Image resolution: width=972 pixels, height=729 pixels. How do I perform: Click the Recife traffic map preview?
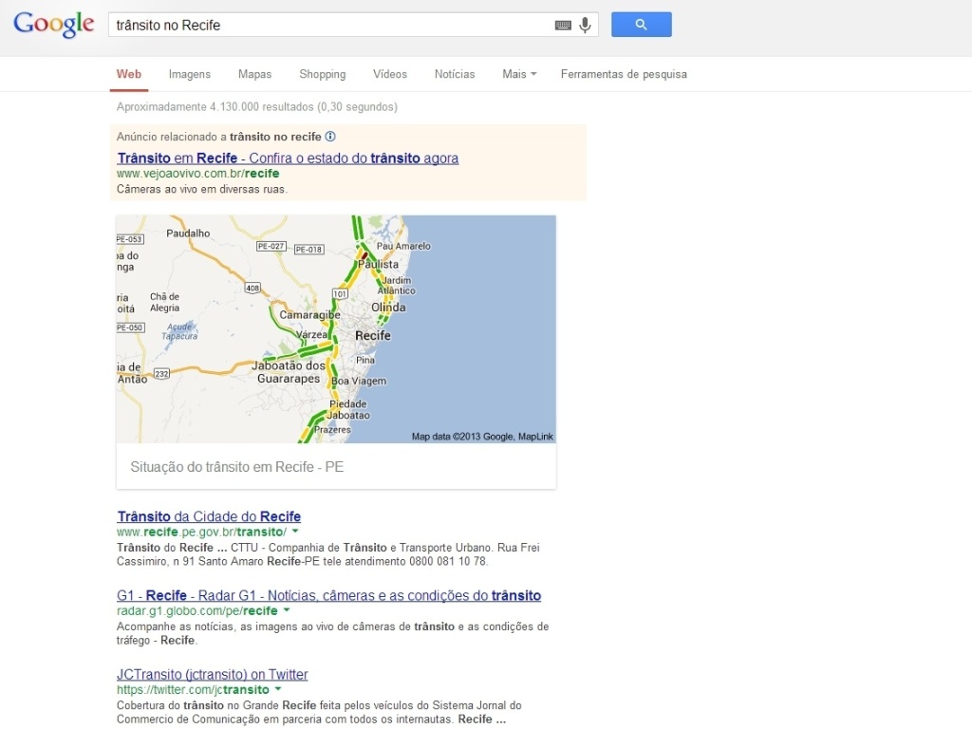336,329
